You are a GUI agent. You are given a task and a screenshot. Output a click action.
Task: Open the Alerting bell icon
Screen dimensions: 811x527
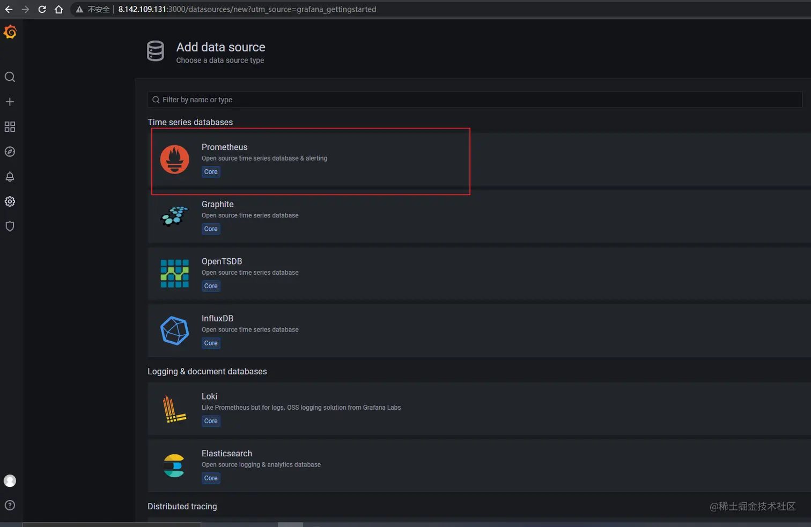[10, 176]
